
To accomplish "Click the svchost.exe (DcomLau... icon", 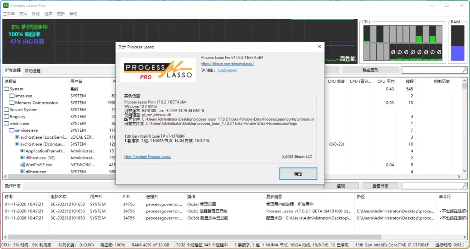I will click(17, 144).
